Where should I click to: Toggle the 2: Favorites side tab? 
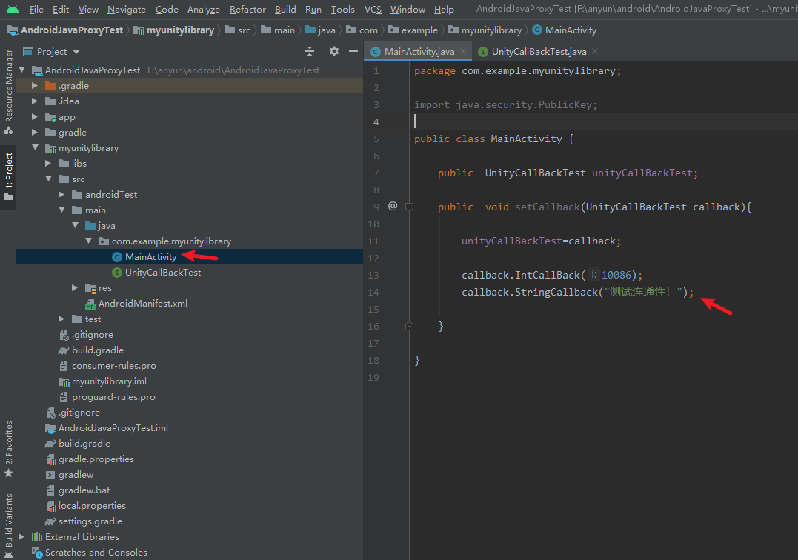[9, 449]
